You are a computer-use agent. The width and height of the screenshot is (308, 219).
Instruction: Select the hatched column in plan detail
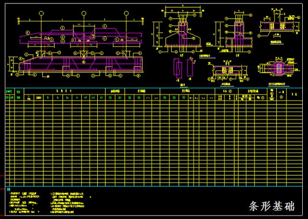point(279,68)
